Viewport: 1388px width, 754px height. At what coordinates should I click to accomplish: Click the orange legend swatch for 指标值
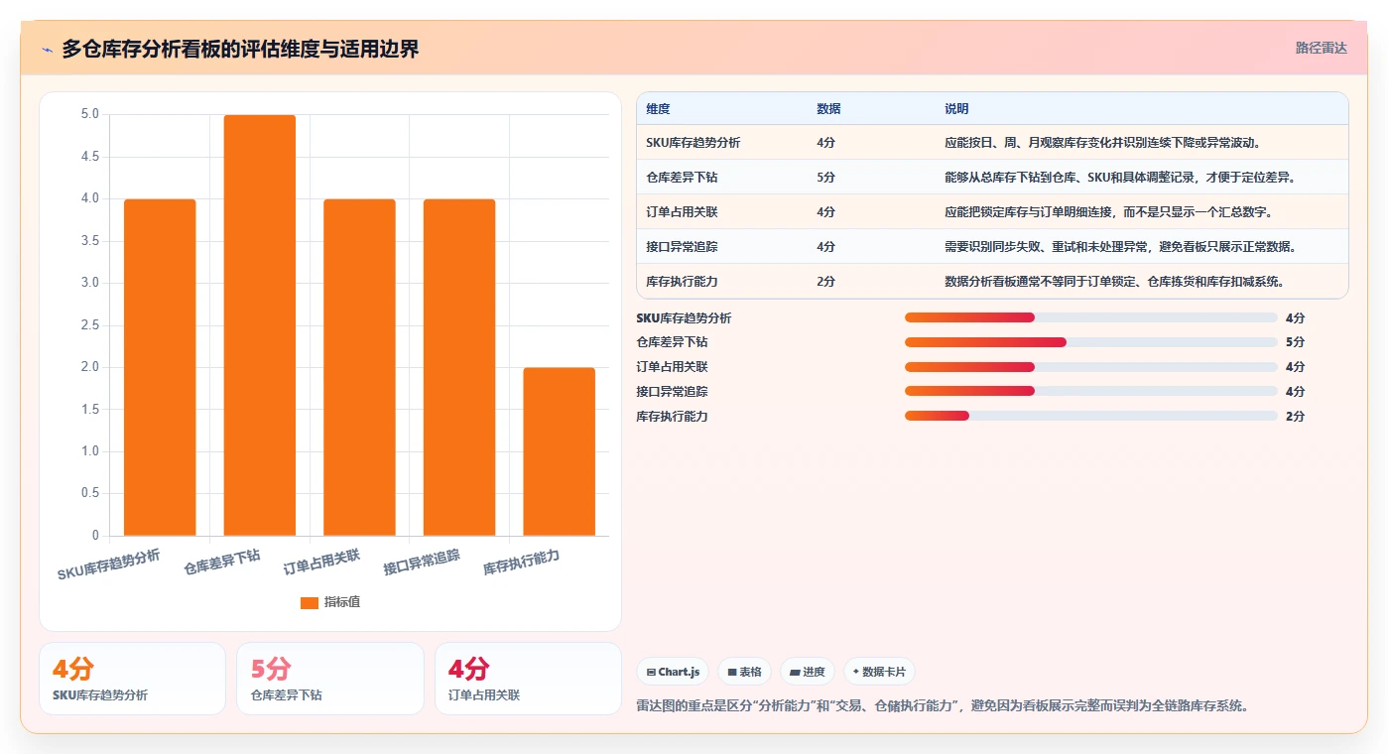(x=310, y=602)
